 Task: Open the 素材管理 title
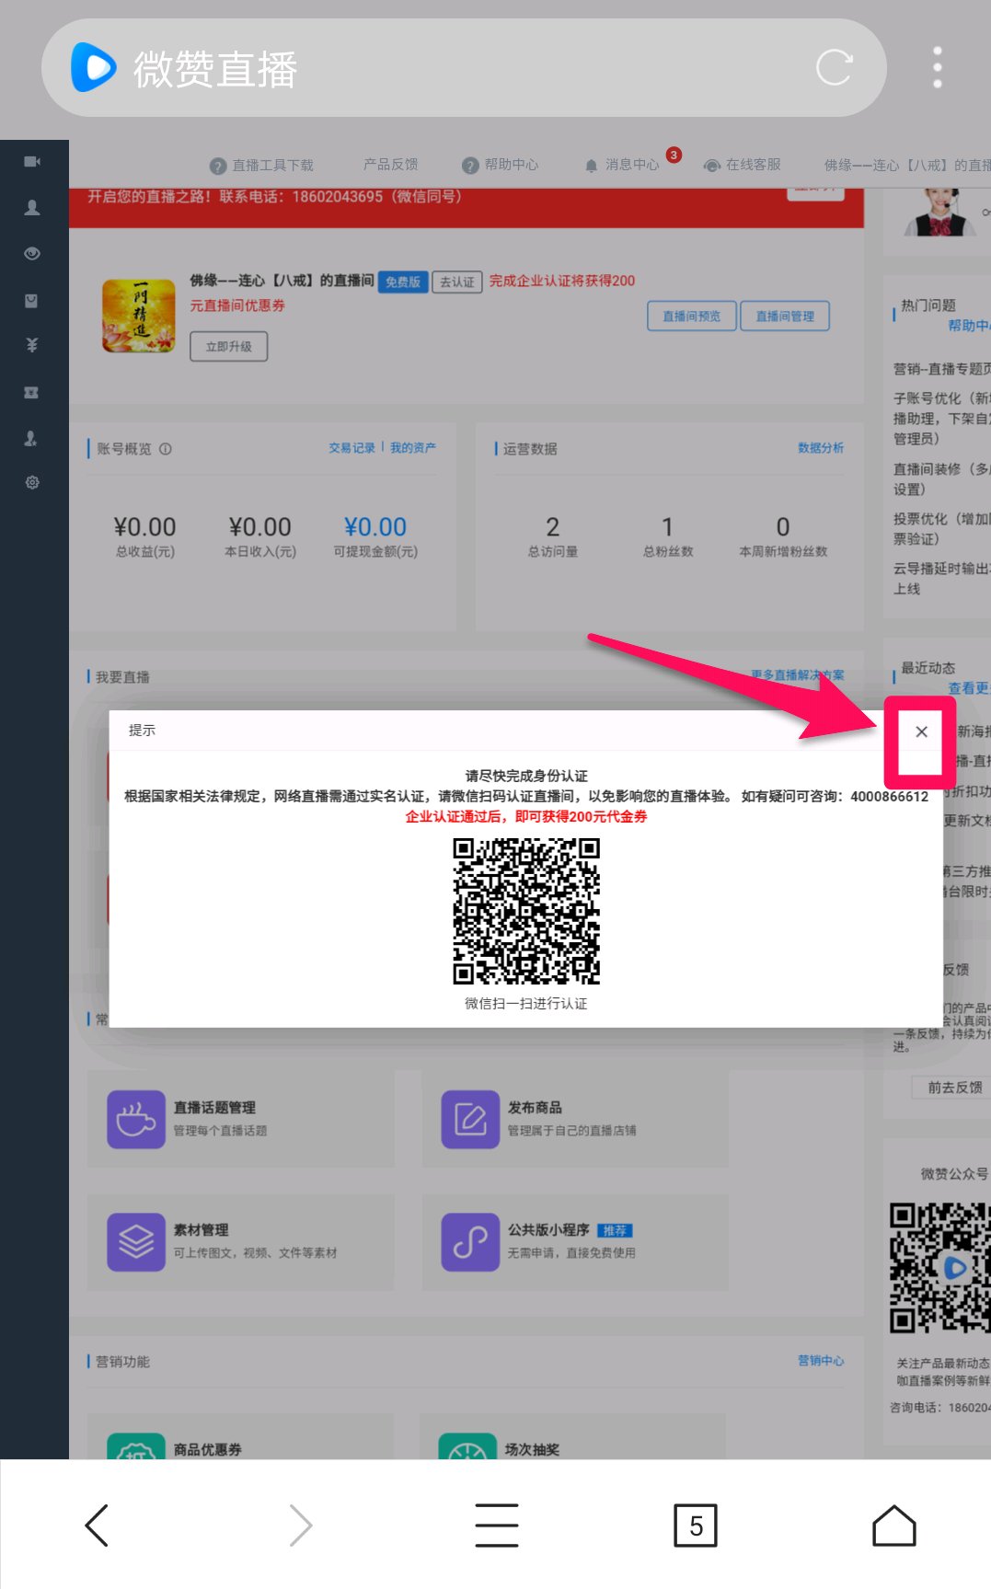click(x=201, y=1230)
